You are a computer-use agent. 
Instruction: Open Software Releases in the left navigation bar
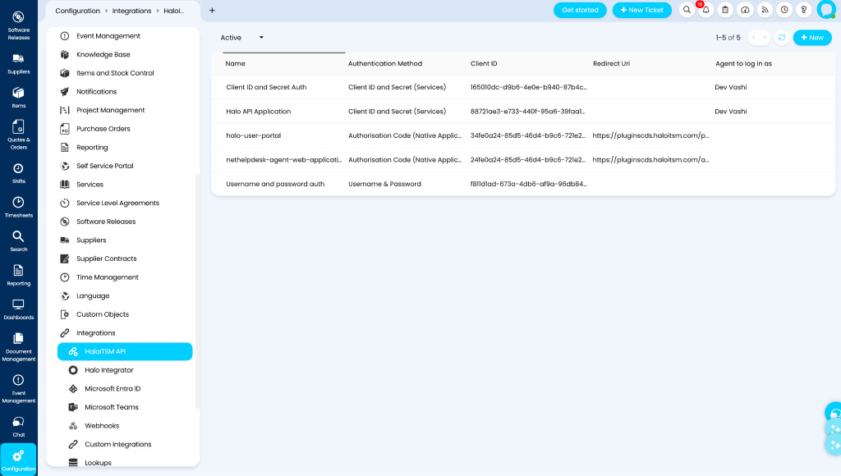(18, 25)
